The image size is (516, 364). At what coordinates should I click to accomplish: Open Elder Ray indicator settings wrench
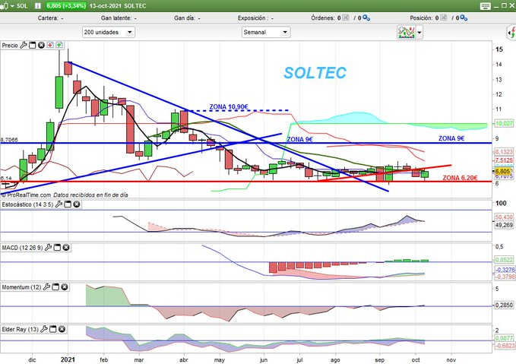click(44, 329)
